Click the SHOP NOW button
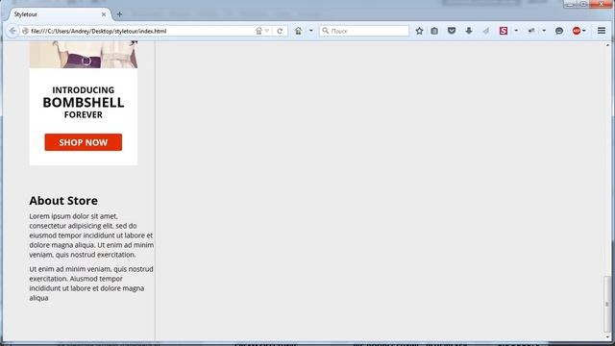Viewport: 615px width, 346px height. point(84,142)
